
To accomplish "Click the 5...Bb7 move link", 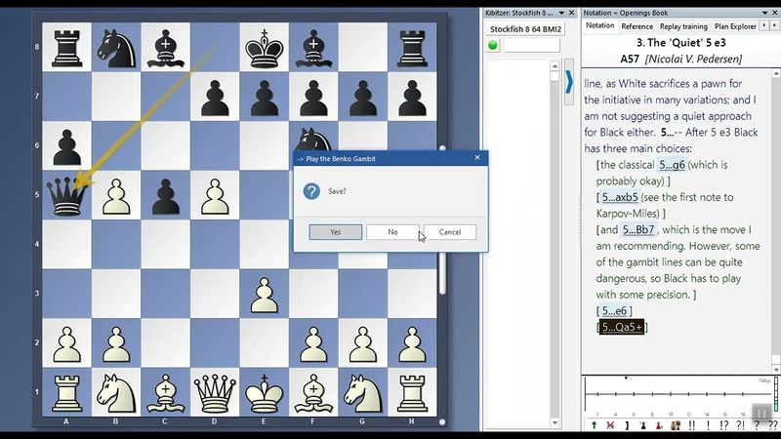I will (x=639, y=229).
